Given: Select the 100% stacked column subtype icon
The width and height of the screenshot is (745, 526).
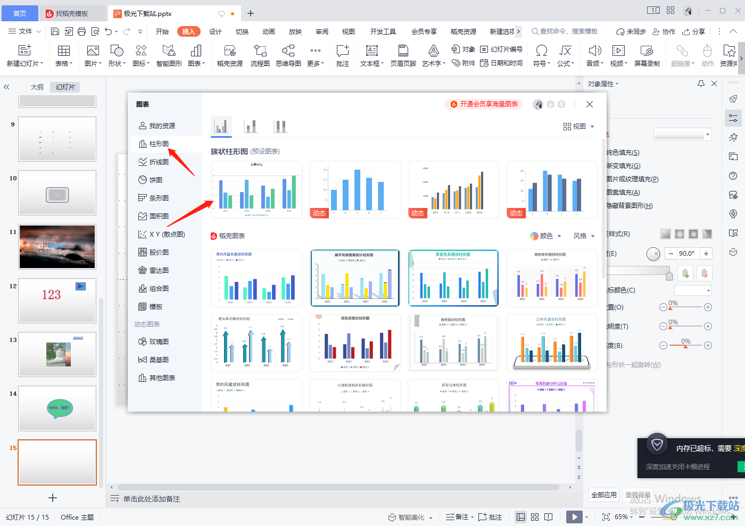Looking at the screenshot, I should click(x=280, y=126).
